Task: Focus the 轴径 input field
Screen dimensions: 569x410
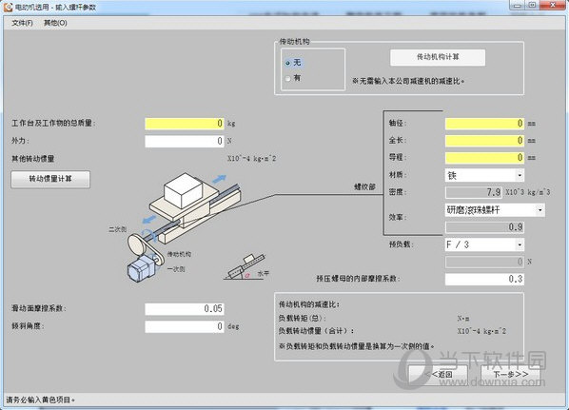Action: (484, 124)
